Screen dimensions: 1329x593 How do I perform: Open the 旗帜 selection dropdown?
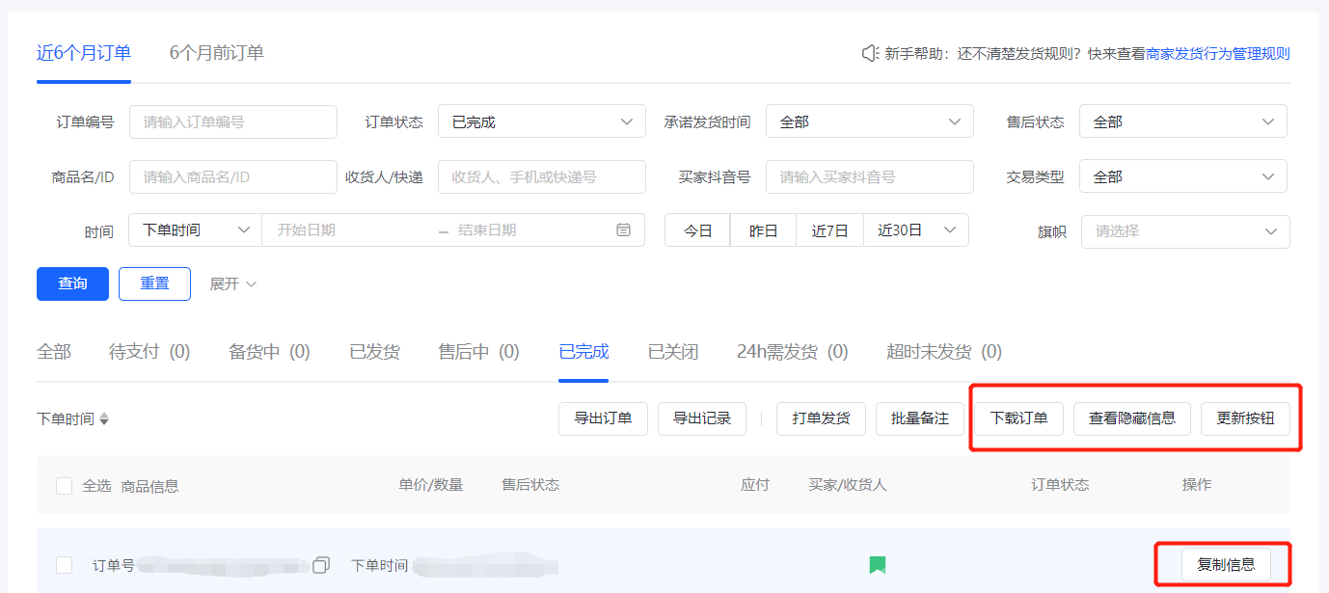(1184, 230)
